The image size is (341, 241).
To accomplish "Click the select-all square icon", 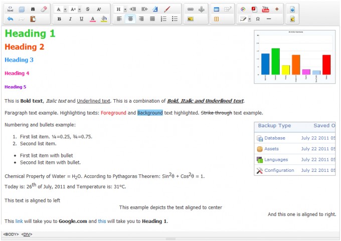I will coord(22,9).
